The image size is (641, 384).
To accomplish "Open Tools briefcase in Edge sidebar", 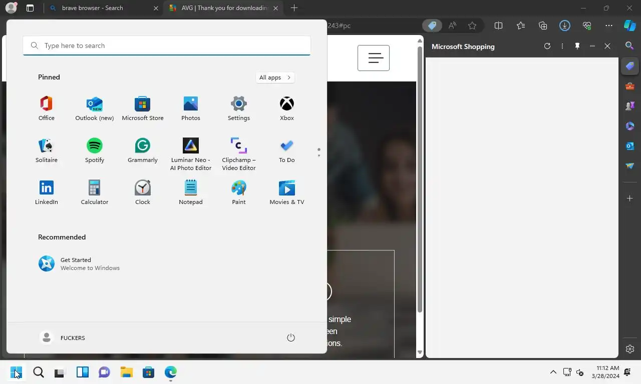I will [630, 86].
